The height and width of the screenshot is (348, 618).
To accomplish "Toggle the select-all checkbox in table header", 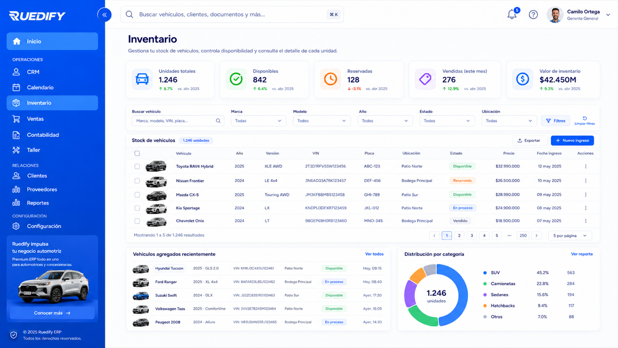I will pyautogui.click(x=137, y=153).
